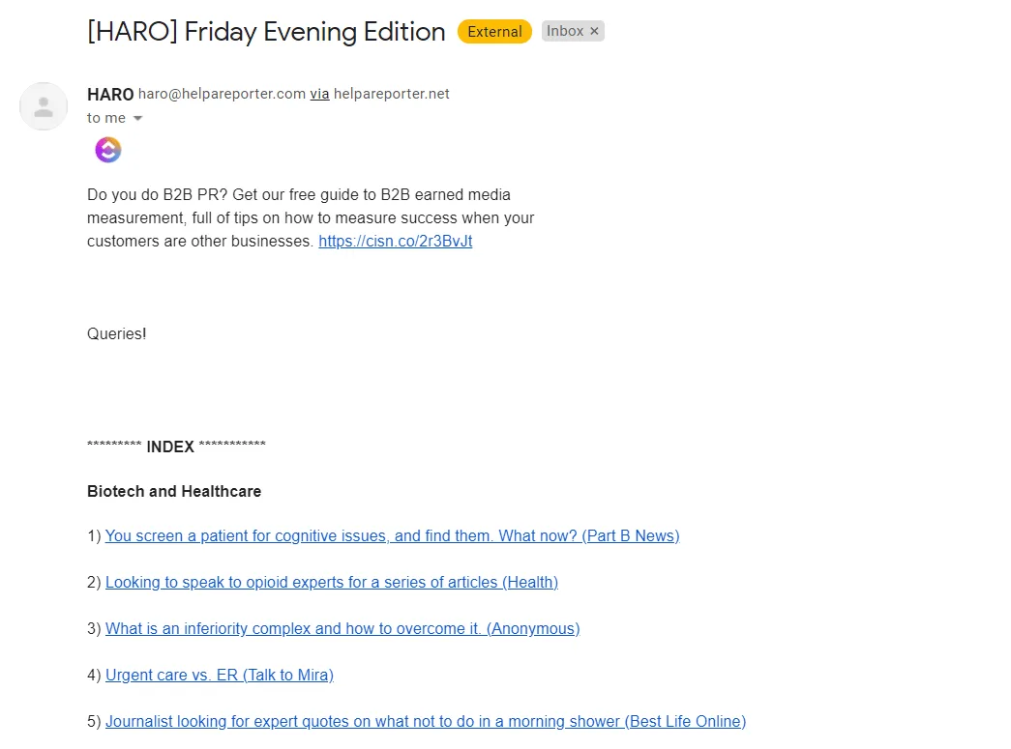Open the opioid experts Health query link

tap(332, 582)
